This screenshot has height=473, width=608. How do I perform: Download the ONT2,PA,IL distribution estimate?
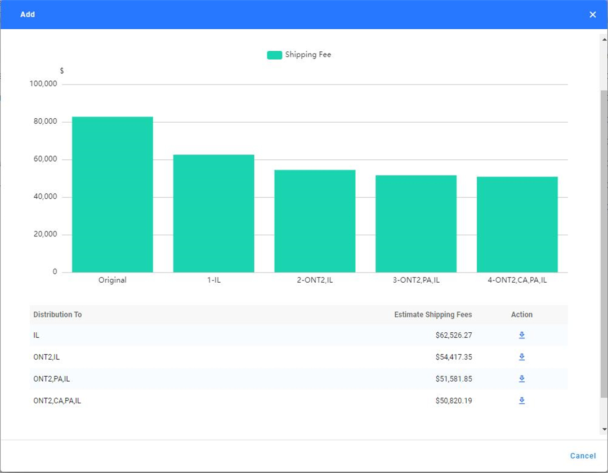click(x=521, y=379)
